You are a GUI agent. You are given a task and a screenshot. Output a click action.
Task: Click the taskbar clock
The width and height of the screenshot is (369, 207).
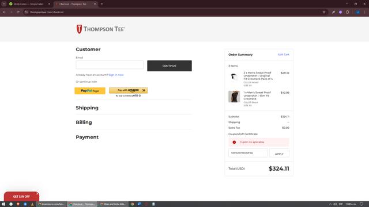[351, 204]
